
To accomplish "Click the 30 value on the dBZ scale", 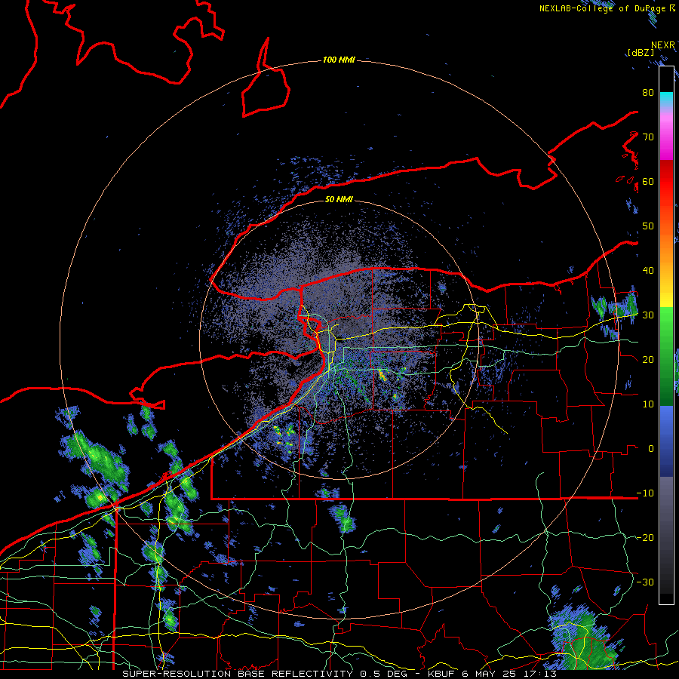I will pos(648,315).
